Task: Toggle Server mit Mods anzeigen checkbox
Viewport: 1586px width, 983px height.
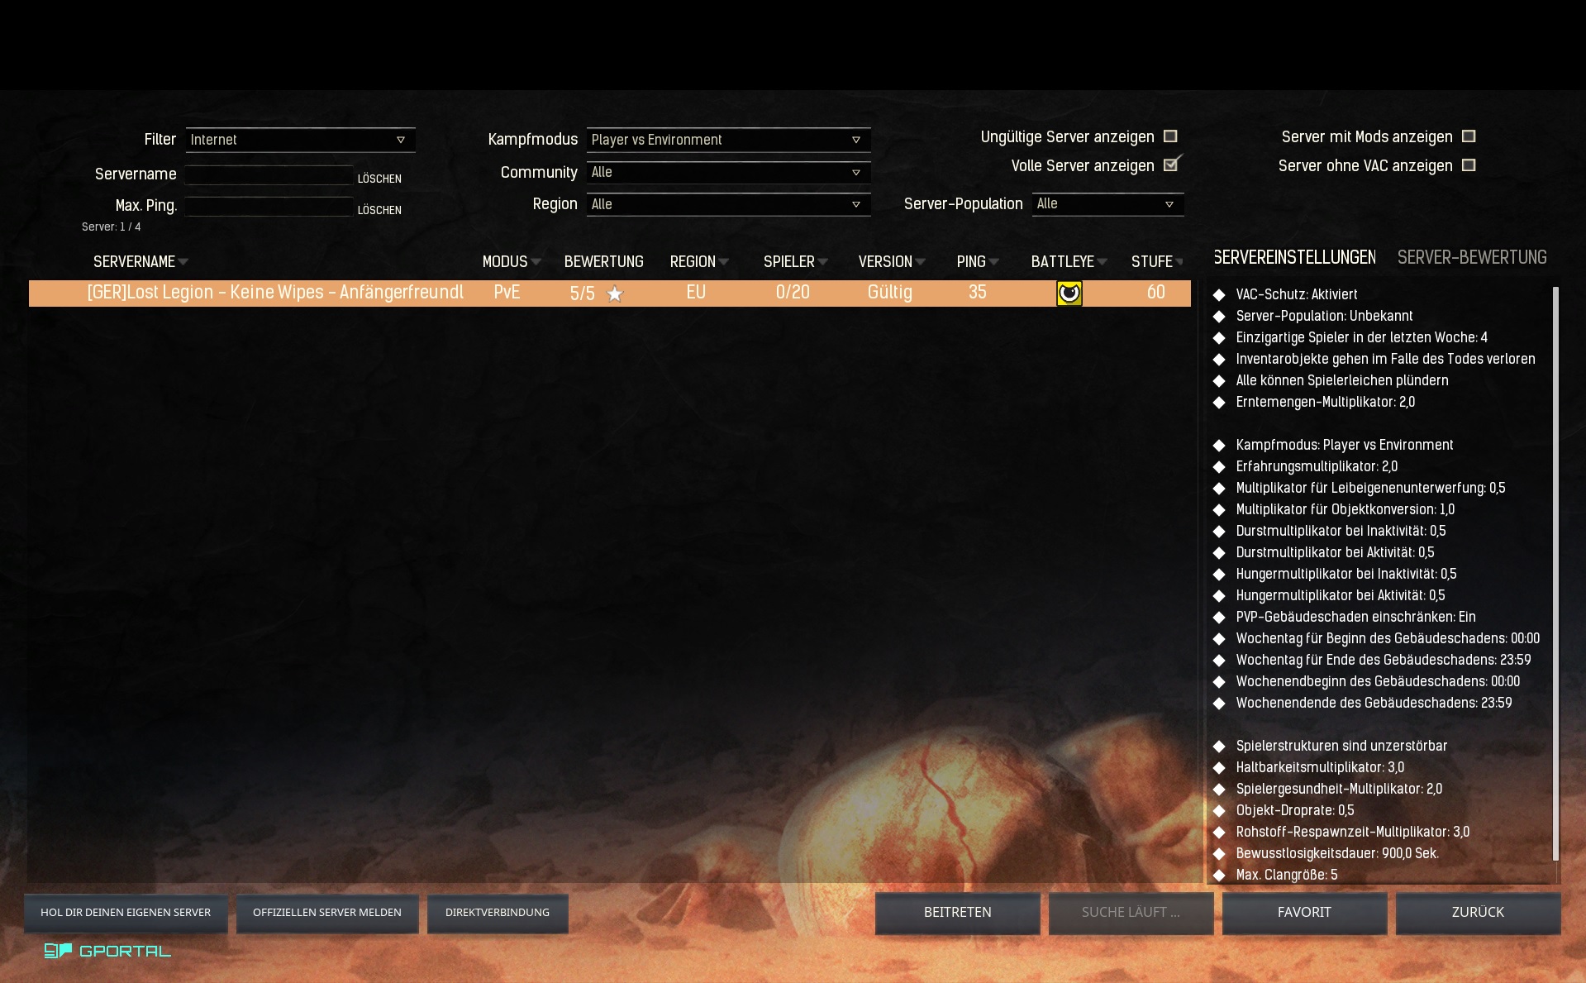Action: click(x=1469, y=136)
